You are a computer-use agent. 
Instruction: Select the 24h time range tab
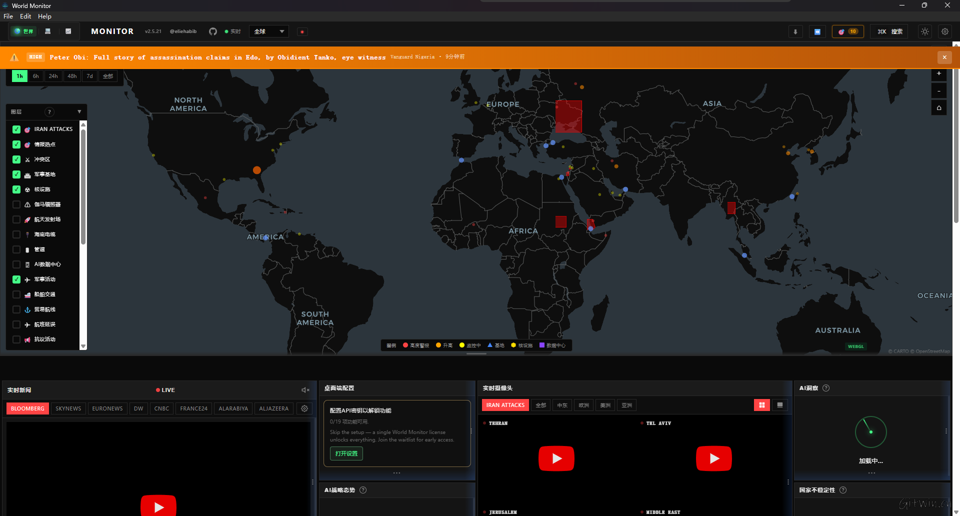point(53,76)
